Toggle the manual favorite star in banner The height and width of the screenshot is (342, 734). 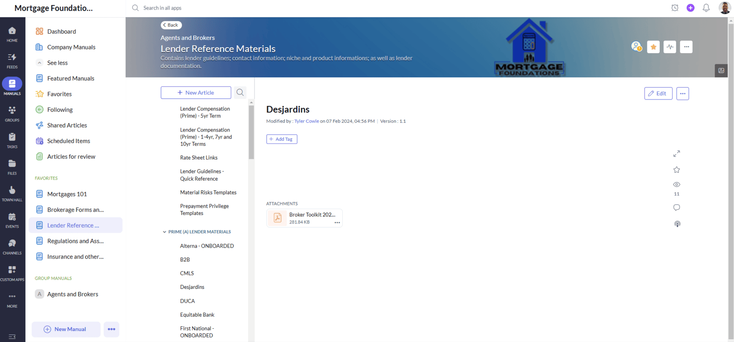tap(653, 47)
